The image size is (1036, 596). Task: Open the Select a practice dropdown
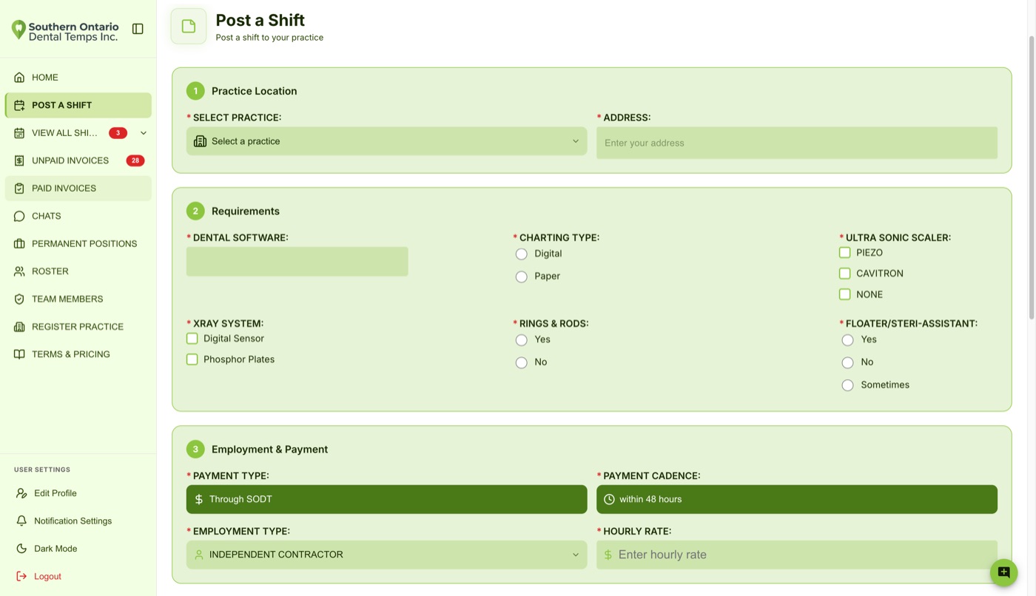tap(386, 141)
